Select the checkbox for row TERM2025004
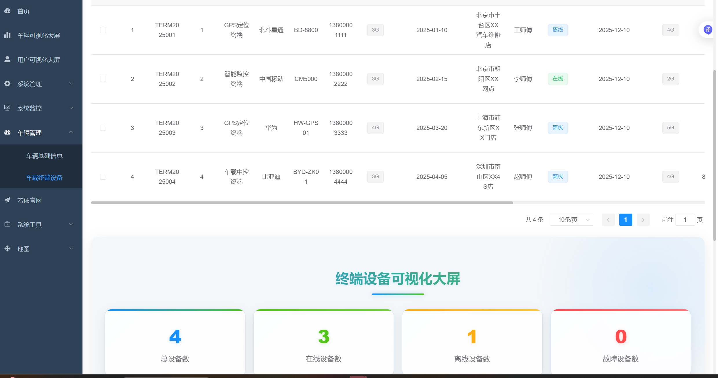 point(103,177)
